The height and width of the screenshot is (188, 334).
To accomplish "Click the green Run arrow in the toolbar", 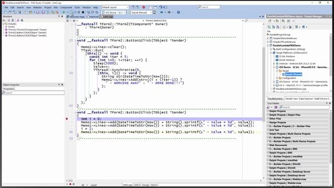I will pos(64,13).
